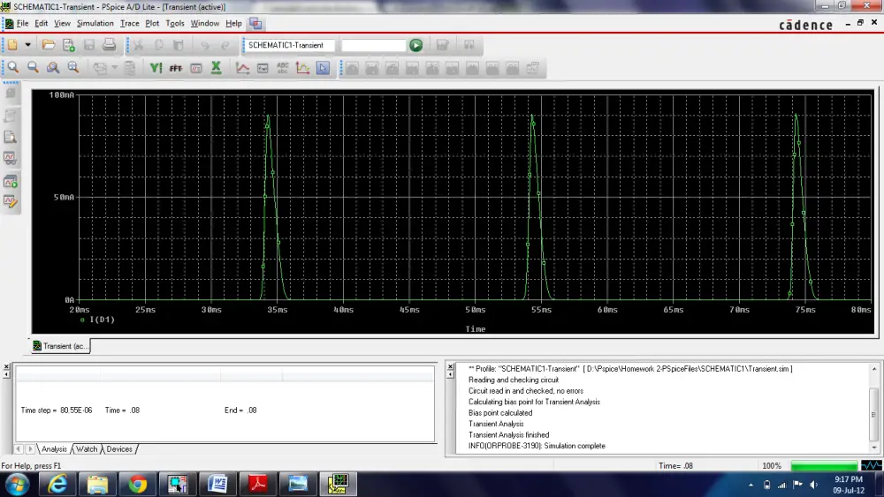Click the green Run simulation button
The width and height of the screenshot is (884, 497).
point(416,45)
